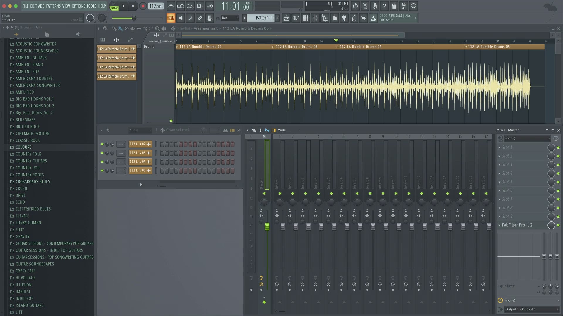Toggle the metronome icon
The image size is (563, 316).
point(171,6)
